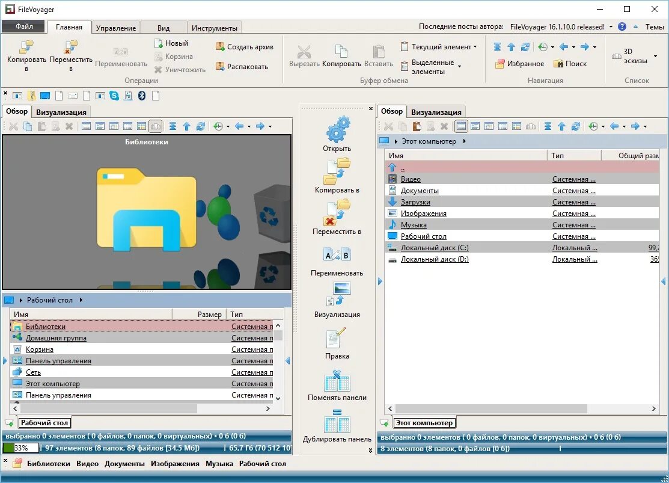669x483 pixels.
Task: Close the center action panel
Action: [370, 108]
